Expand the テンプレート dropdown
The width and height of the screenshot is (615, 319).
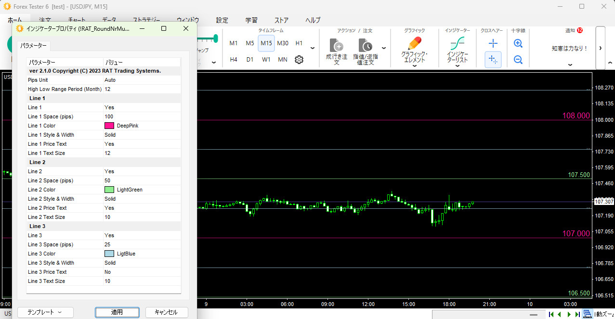(45, 312)
